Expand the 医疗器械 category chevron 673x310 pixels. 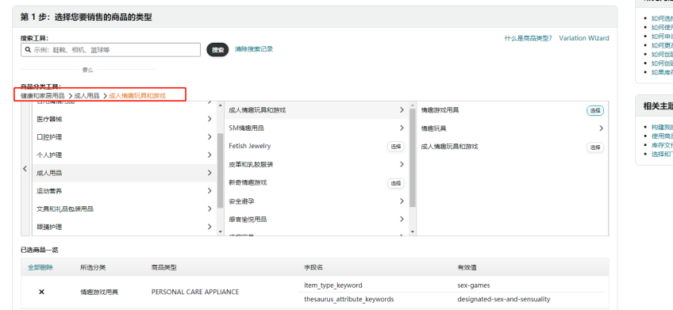(x=210, y=119)
